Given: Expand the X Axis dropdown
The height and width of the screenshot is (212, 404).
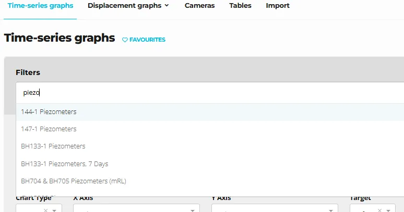Looking at the screenshot, I should pos(192,210).
